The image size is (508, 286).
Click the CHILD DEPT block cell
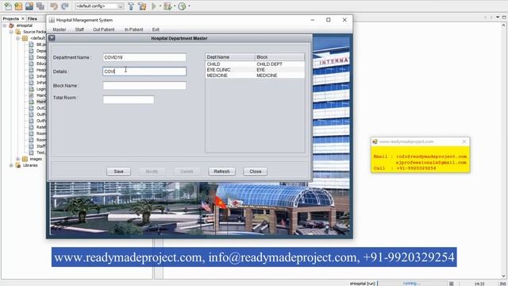click(279, 64)
